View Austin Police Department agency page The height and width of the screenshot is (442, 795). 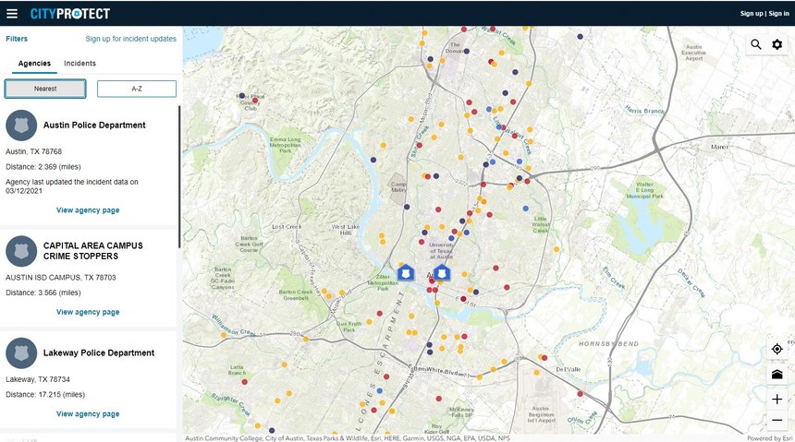pyautogui.click(x=88, y=210)
